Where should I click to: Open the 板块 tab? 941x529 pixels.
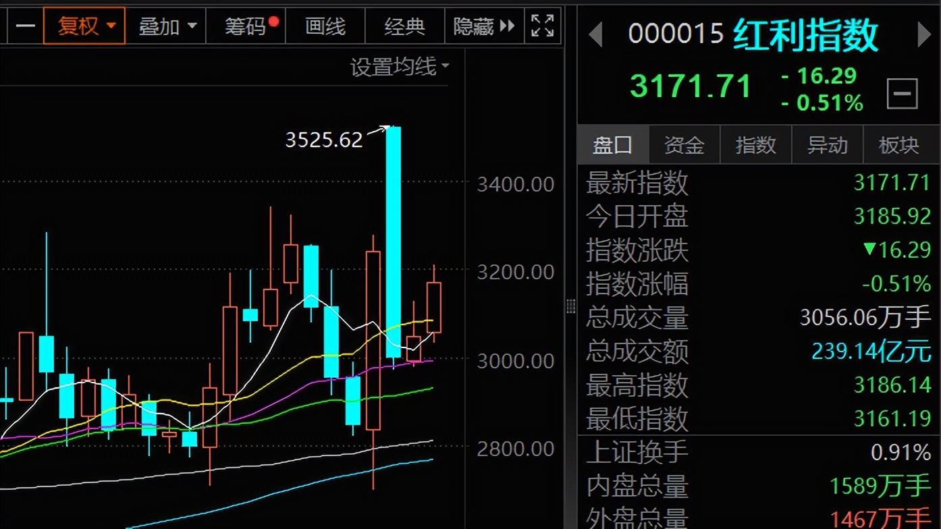[x=898, y=145]
